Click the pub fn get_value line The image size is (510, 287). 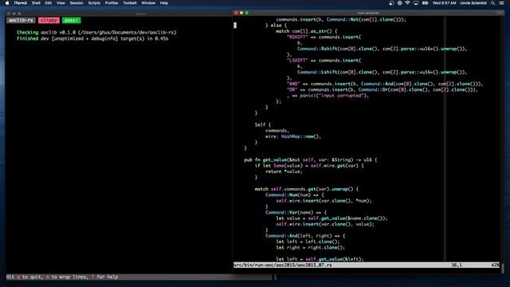pos(310,159)
